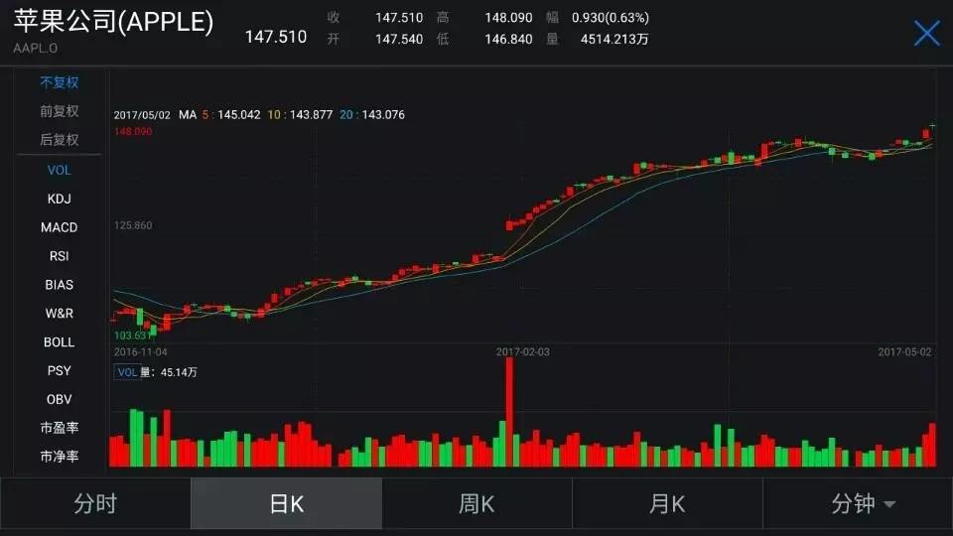Close the Apple stock chart view
This screenshot has height=536, width=953.
click(926, 34)
